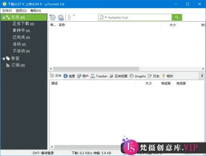Click the left arrow of torrent list scrollbar
This screenshot has width=206, height=156.
point(51,69)
